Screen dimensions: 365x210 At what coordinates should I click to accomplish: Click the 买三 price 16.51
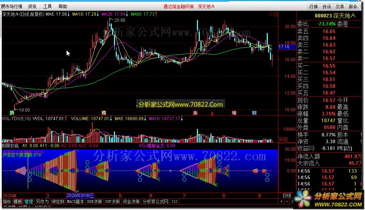(329, 80)
